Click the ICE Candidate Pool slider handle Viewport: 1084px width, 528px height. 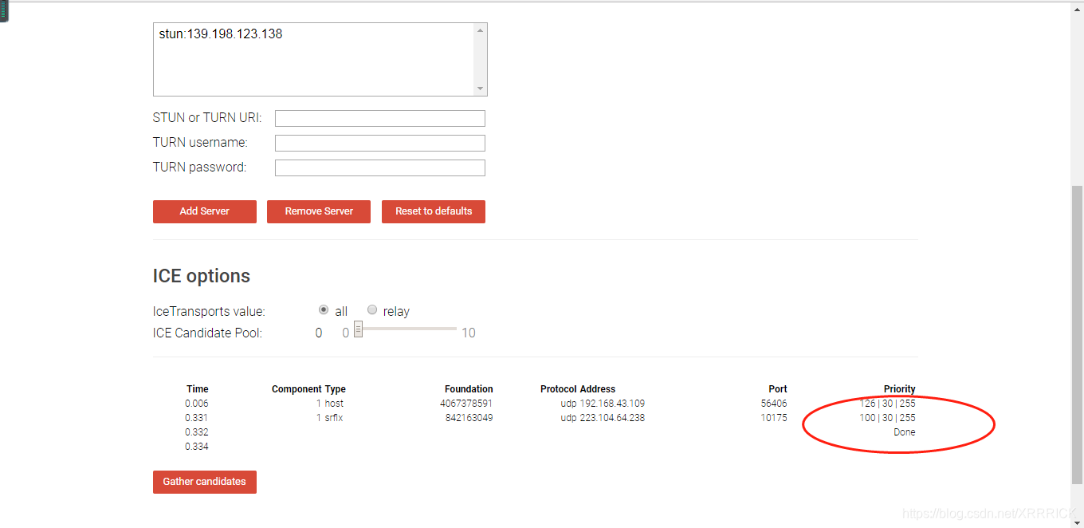click(x=359, y=329)
